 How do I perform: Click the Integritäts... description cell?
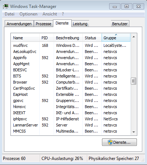pos(67,107)
